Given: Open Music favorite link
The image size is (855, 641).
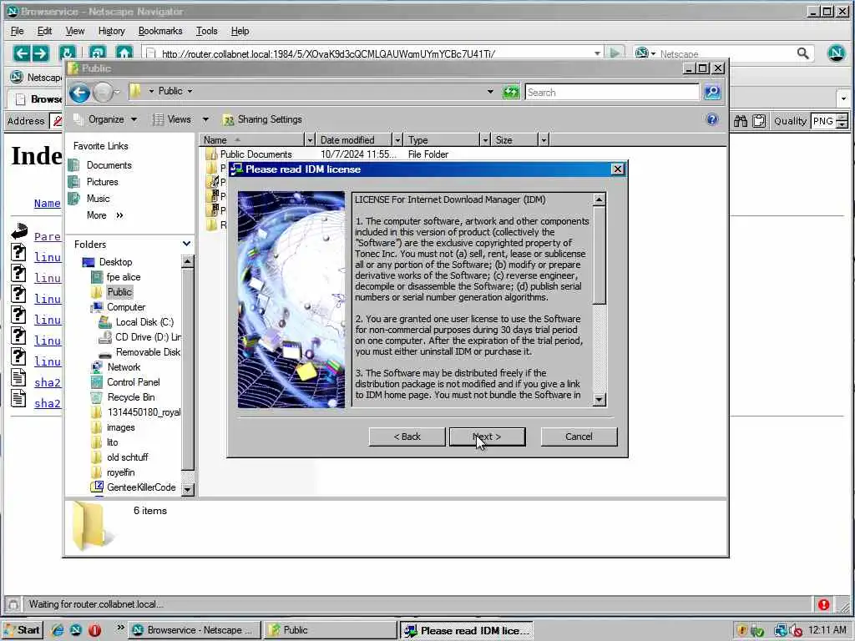Looking at the screenshot, I should coord(99,199).
